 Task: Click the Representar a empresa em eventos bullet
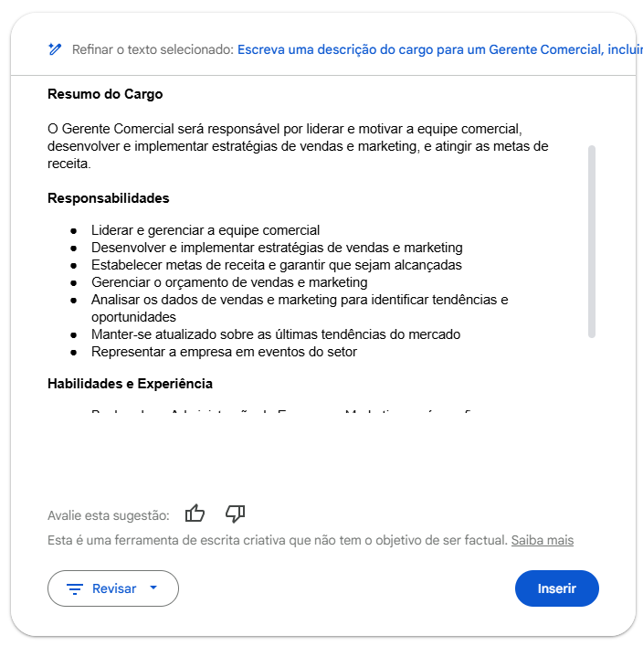point(224,352)
